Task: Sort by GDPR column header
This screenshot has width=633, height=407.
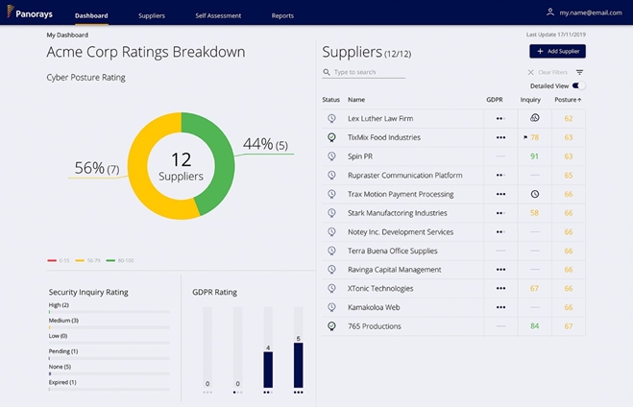Action: click(495, 100)
